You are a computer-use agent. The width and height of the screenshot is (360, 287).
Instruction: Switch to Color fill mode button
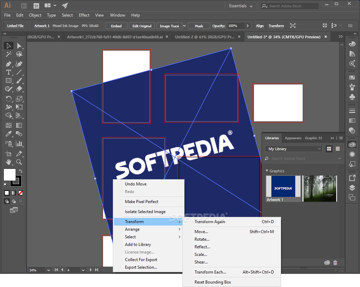(x=7, y=193)
